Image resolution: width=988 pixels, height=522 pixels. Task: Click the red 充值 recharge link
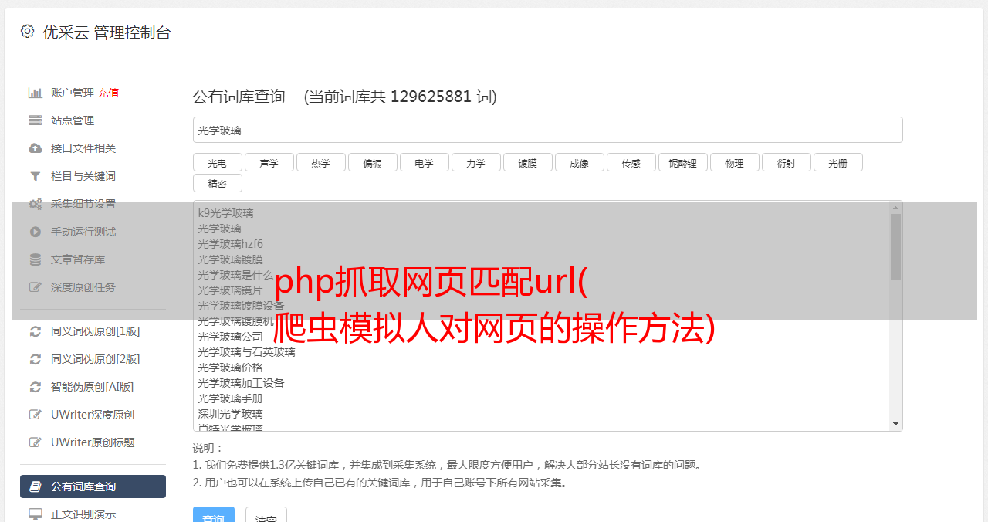(x=108, y=93)
